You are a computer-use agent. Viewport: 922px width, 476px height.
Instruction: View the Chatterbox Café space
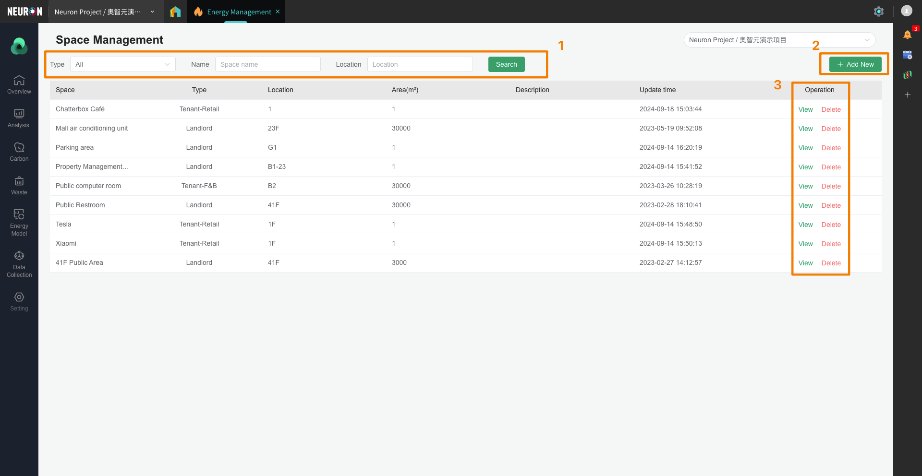pyautogui.click(x=805, y=109)
